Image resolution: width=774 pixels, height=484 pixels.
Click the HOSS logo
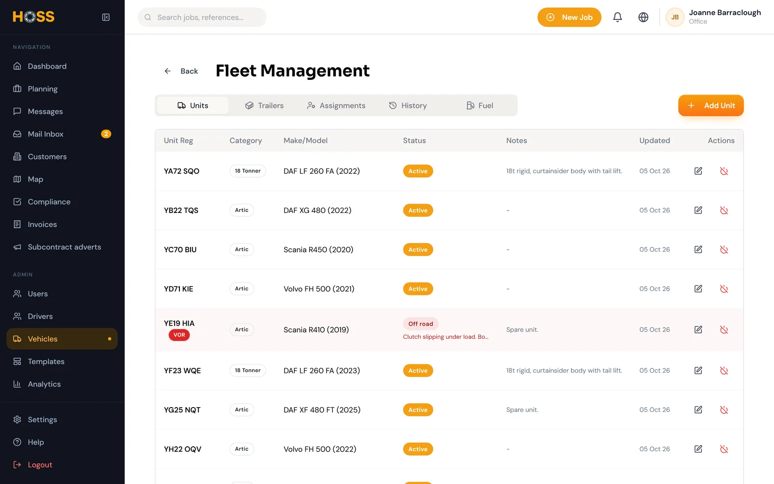coord(33,17)
